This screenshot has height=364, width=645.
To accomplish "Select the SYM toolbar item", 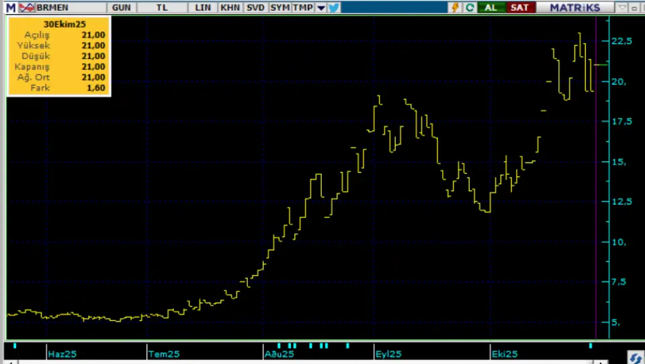I will pos(280,7).
